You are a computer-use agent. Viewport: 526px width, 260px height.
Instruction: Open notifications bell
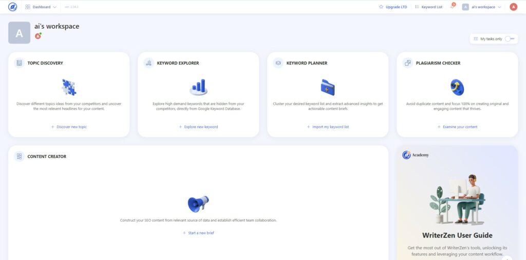[452, 6]
